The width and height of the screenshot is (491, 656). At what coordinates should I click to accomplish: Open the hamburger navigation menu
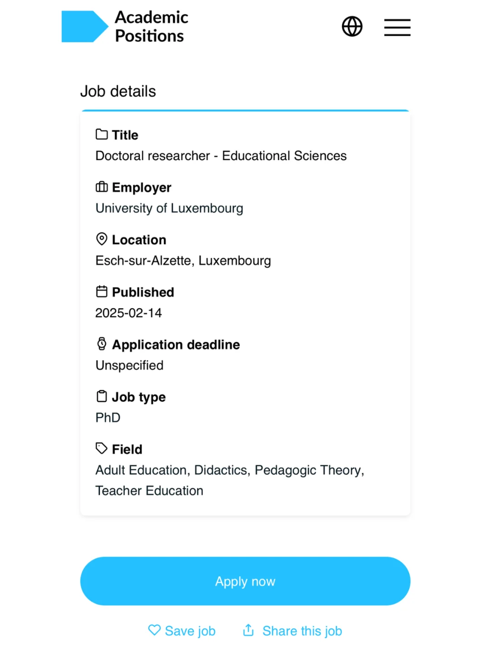(397, 27)
